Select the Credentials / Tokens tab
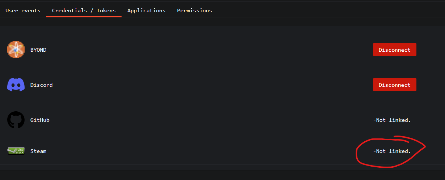 pos(84,10)
